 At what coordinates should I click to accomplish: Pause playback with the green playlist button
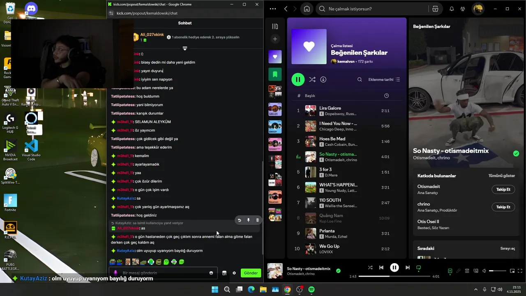click(x=298, y=79)
